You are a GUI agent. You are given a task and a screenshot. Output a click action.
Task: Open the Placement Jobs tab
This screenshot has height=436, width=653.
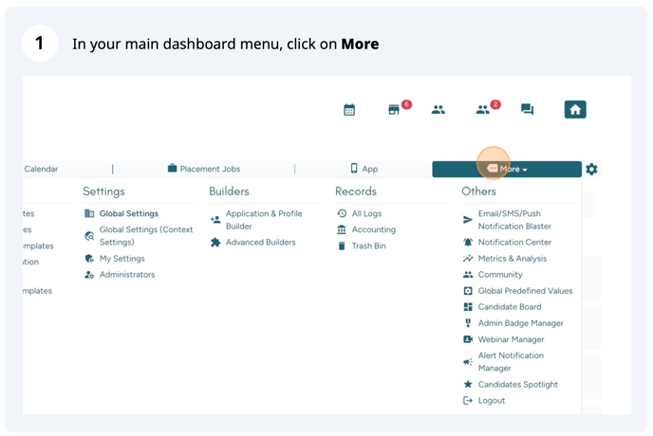tap(203, 169)
